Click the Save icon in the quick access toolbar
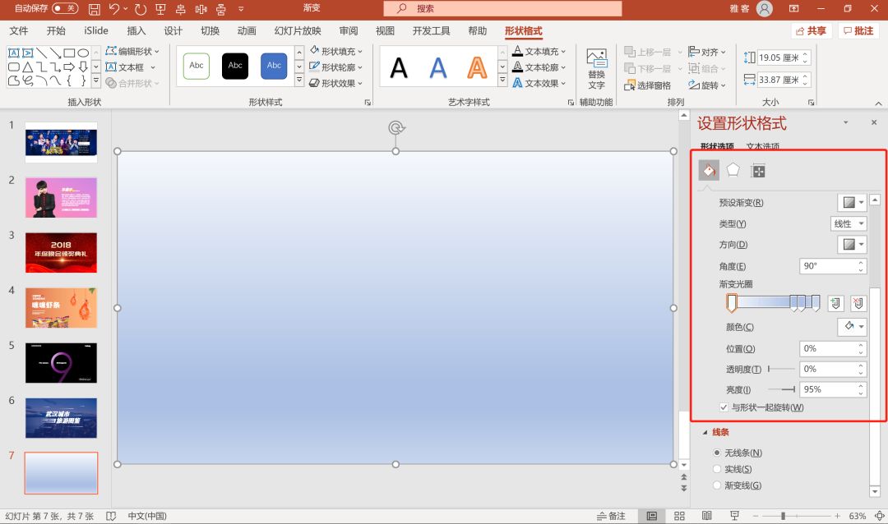Viewport: 888px width, 524px height. tap(94, 8)
